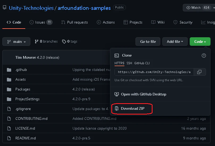Open commit 'Add missing iOS Frame' message

[x=91, y=79]
